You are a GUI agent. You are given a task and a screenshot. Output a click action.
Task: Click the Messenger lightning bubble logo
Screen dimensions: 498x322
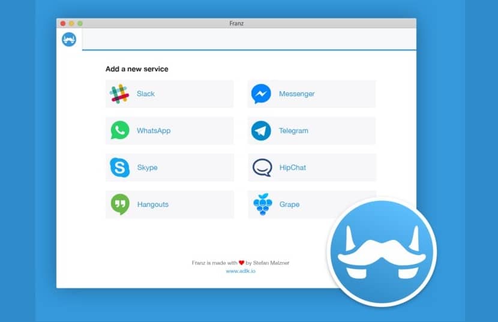[x=261, y=94]
